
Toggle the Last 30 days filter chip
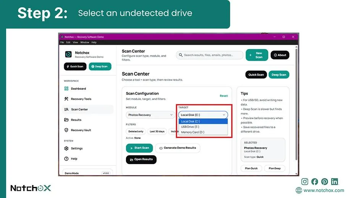[157, 131]
